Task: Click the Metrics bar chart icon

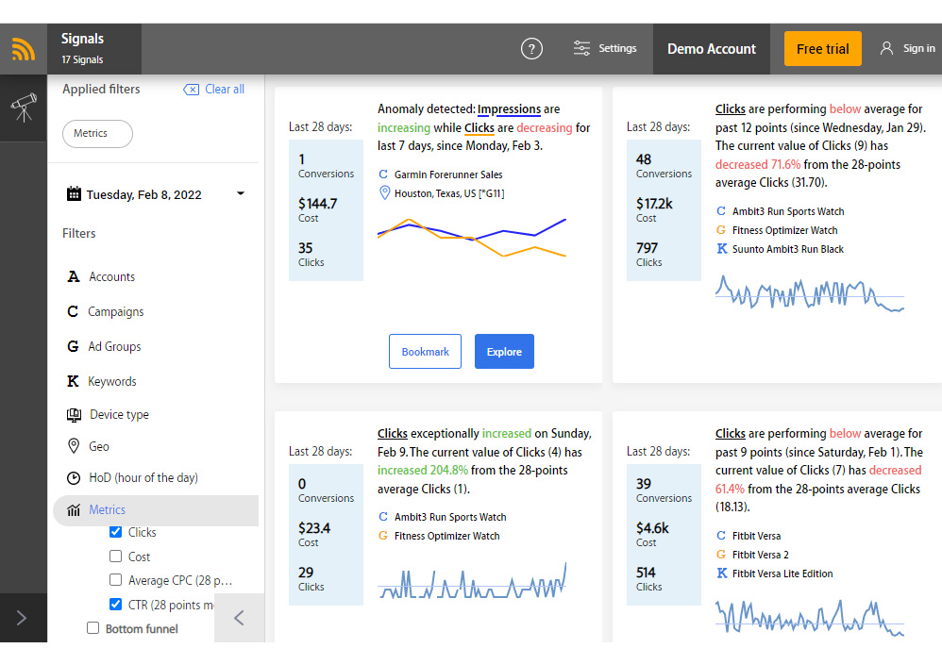Action: [74, 509]
